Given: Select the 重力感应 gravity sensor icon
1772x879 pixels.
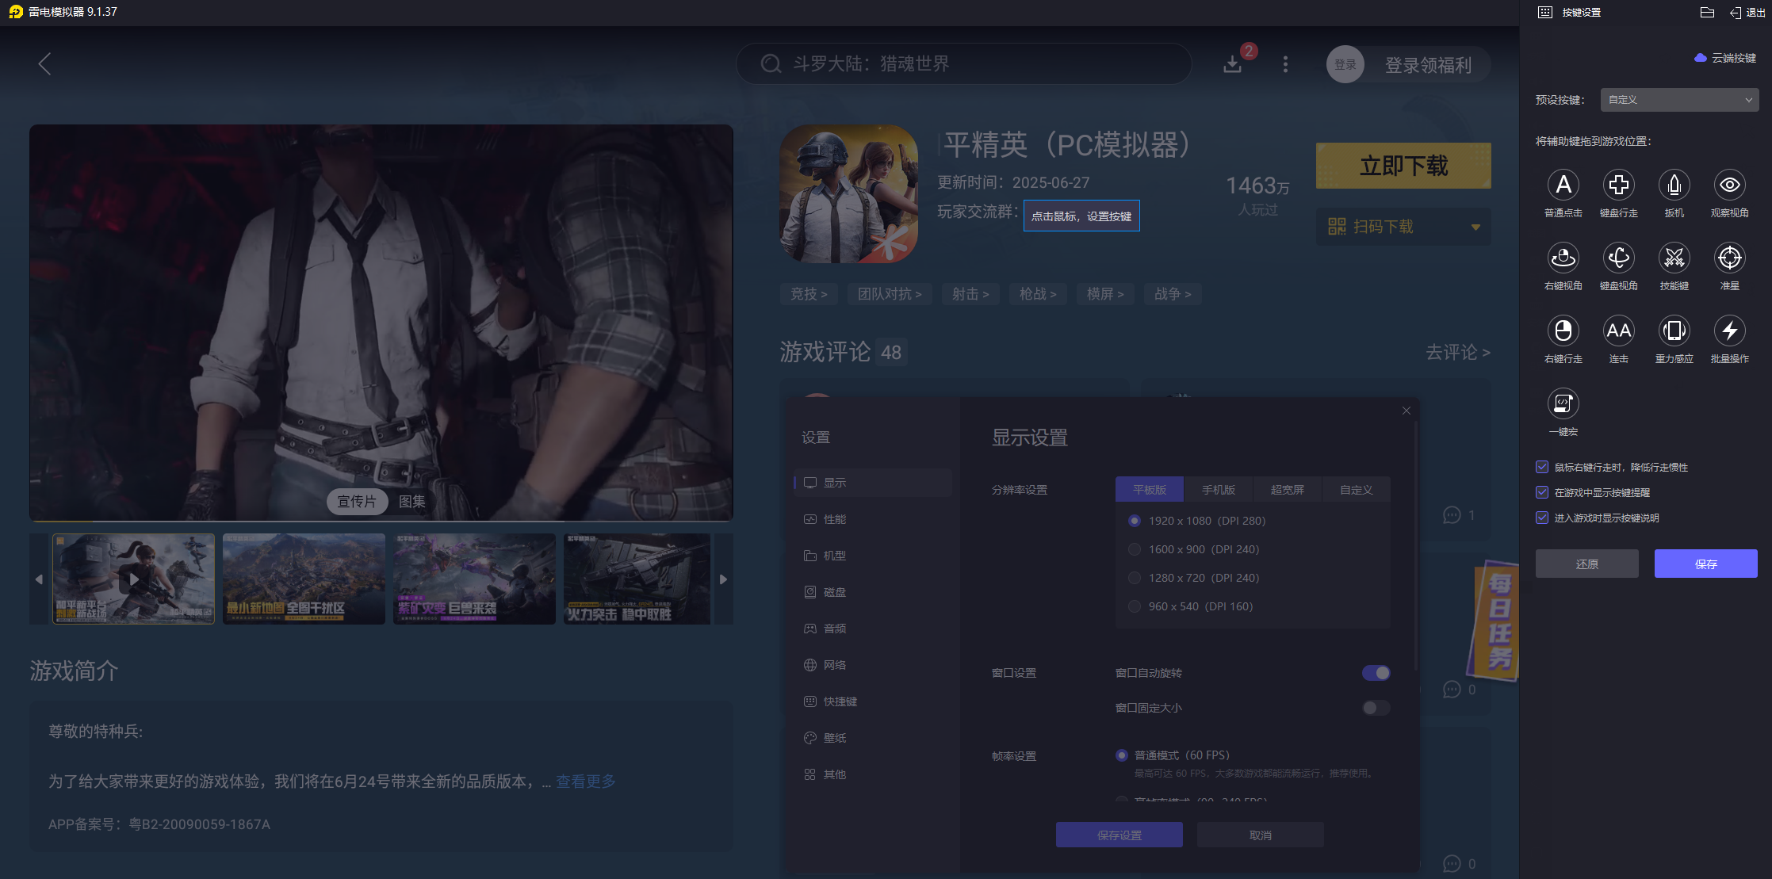Looking at the screenshot, I should [x=1674, y=331].
